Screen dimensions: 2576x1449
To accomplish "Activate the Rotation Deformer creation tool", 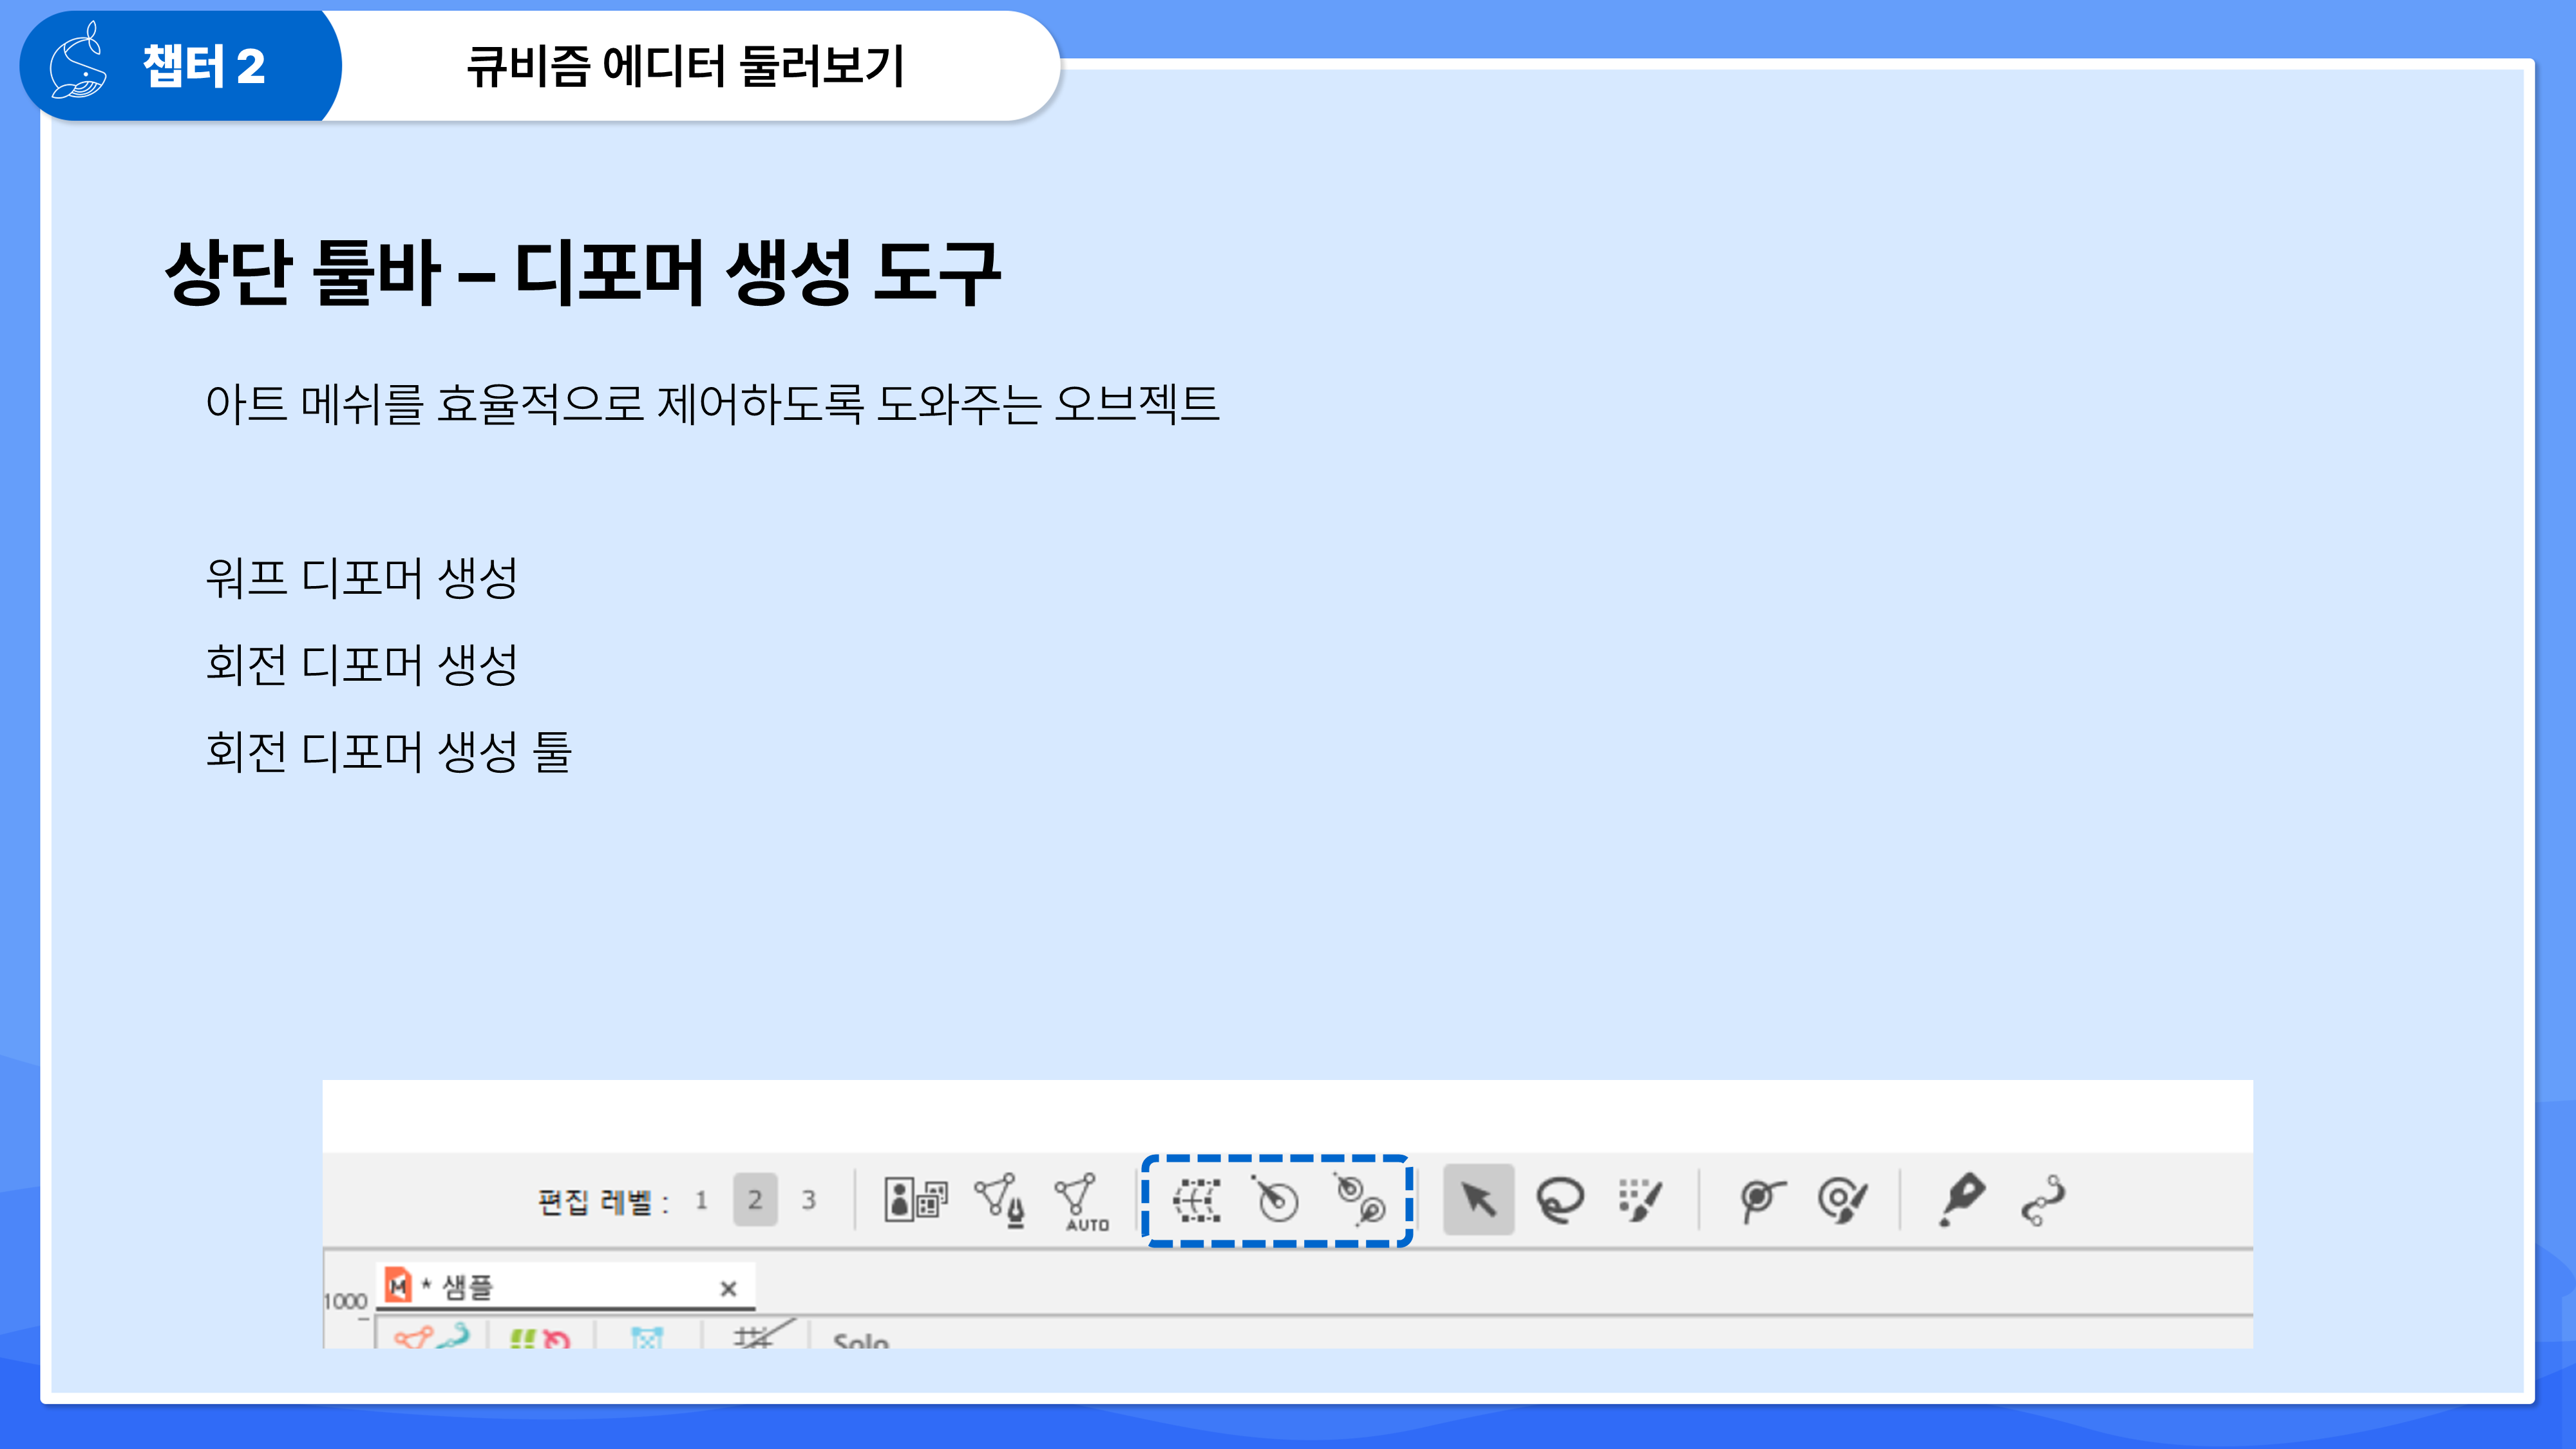I will tap(1361, 1200).
